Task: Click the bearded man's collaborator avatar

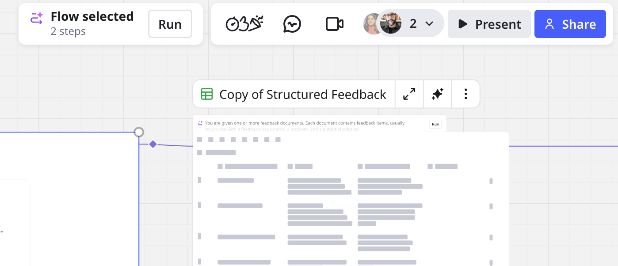Action: point(391,23)
